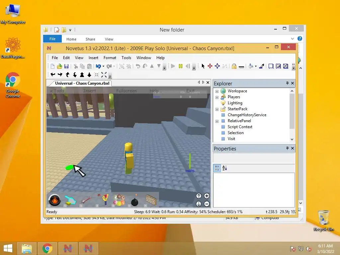Image resolution: width=340 pixels, height=255 pixels.
Task: Switch to the Universal - Chaos Canyon.rbxl tab
Action: click(x=82, y=83)
